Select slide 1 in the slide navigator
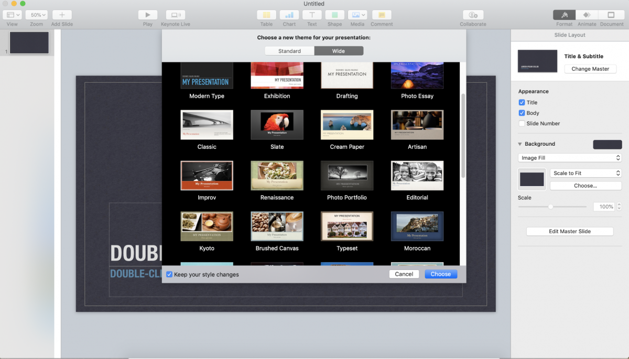Screen dimensions: 629x359 click(x=29, y=42)
